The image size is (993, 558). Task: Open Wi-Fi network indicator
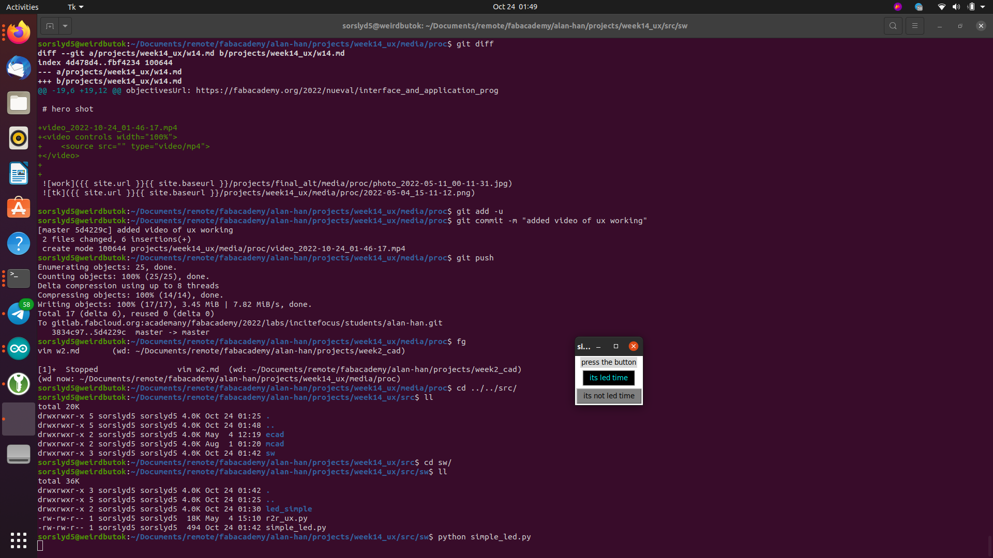point(941,7)
